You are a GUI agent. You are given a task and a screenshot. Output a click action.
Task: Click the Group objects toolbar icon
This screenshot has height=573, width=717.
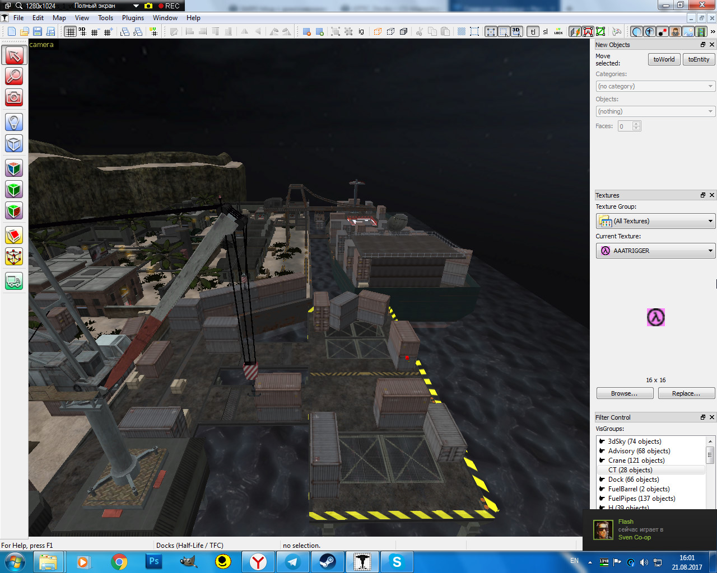click(x=336, y=32)
